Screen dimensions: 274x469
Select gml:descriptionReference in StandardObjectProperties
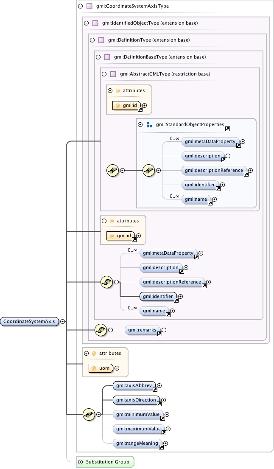point(214,171)
